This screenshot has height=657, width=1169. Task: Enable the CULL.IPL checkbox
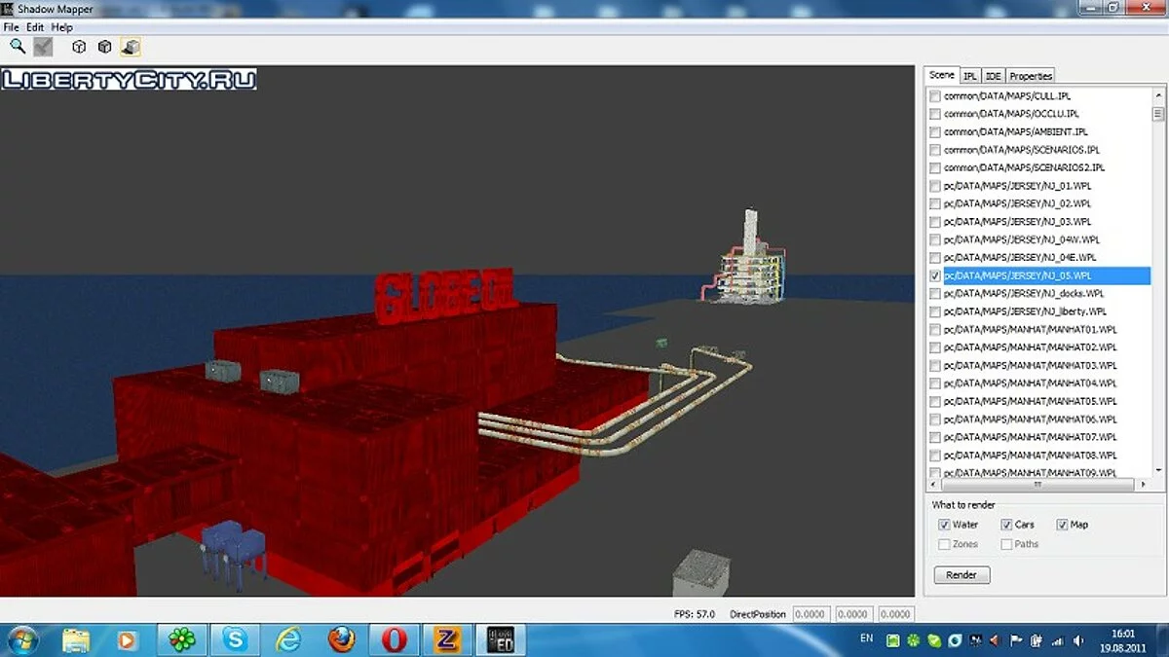[935, 96]
